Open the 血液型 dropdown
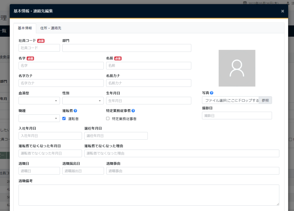Viewport: 294px width, 211px height. [x=39, y=101]
